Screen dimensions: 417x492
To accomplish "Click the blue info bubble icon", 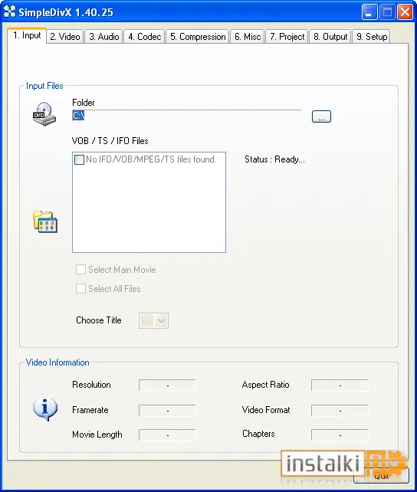I will pyautogui.click(x=45, y=408).
